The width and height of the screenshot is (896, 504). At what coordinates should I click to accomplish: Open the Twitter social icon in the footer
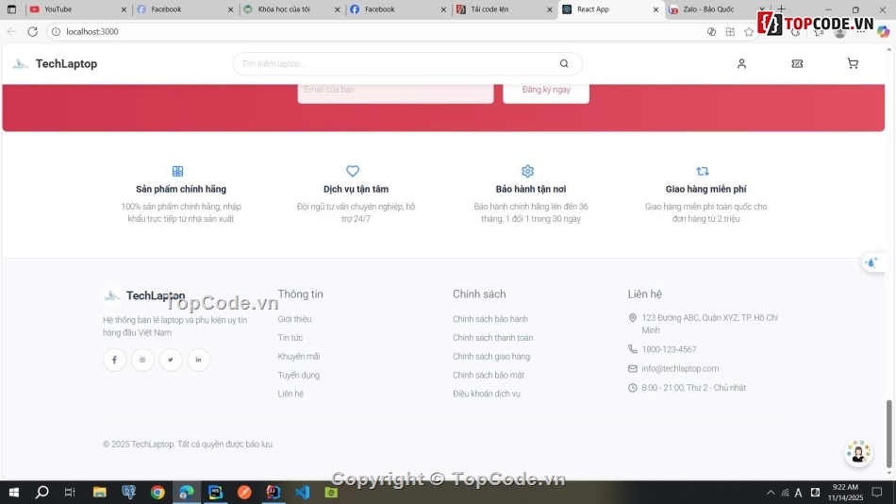[171, 360]
